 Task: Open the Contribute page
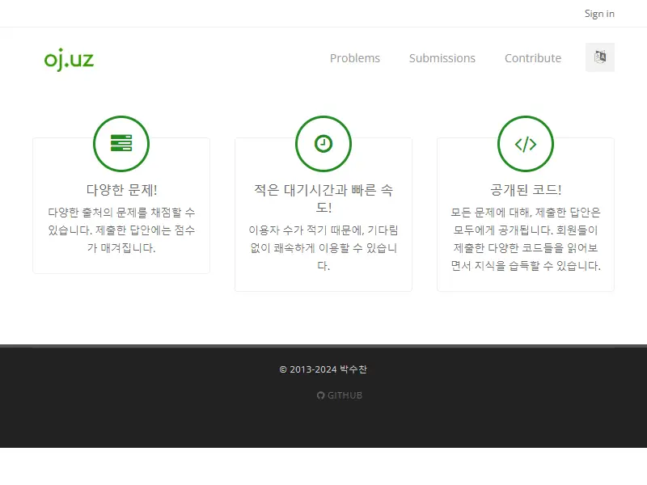point(533,58)
